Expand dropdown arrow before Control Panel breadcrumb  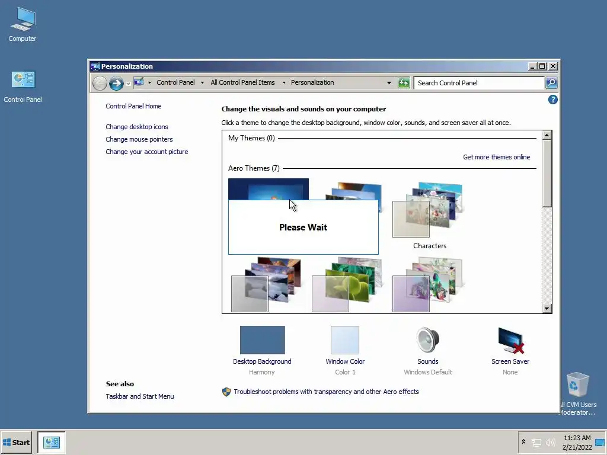pos(149,82)
